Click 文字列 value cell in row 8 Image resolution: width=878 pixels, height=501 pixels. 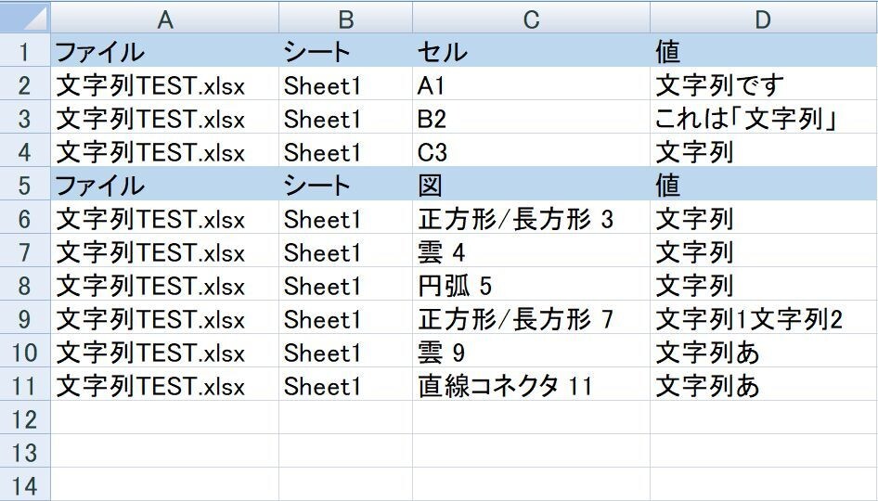[764, 285]
